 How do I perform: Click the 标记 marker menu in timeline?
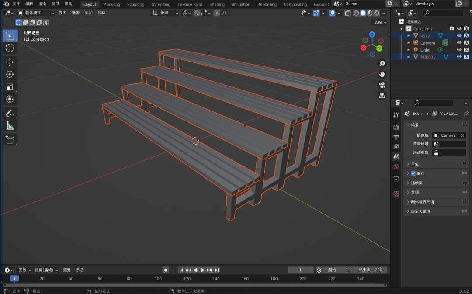79,270
